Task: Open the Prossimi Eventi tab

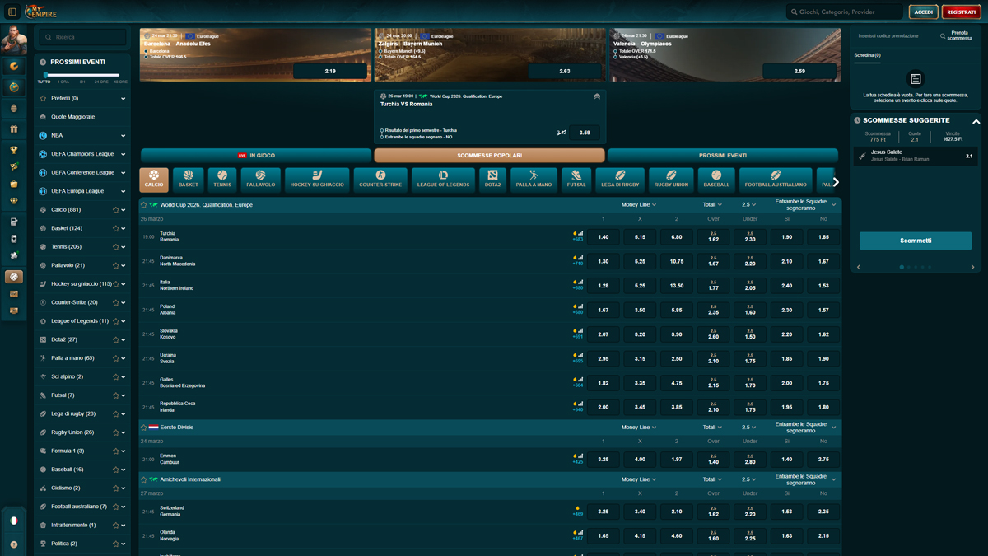Action: tap(722, 155)
